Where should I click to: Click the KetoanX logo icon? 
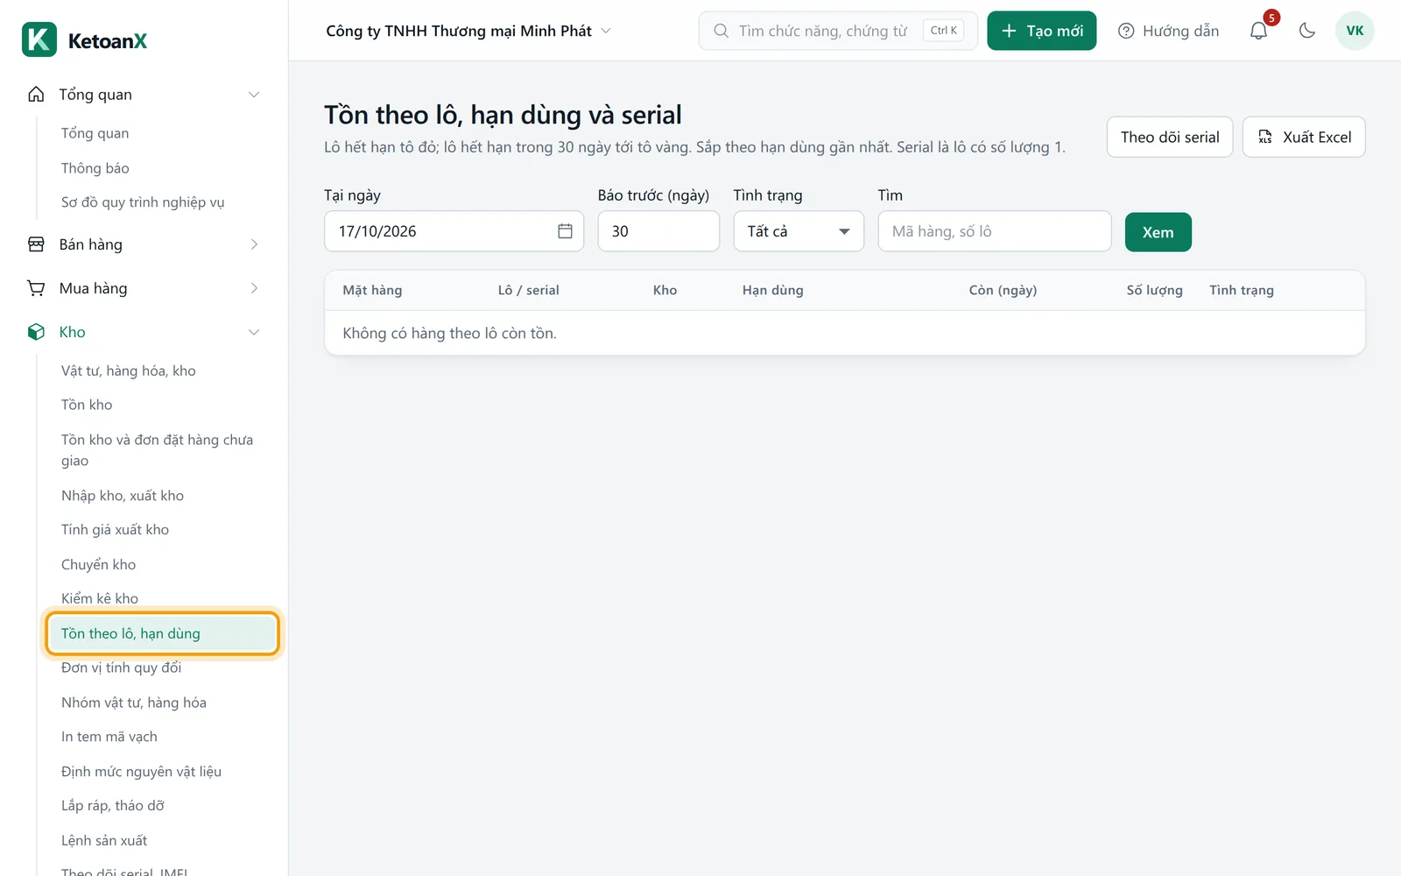[39, 40]
